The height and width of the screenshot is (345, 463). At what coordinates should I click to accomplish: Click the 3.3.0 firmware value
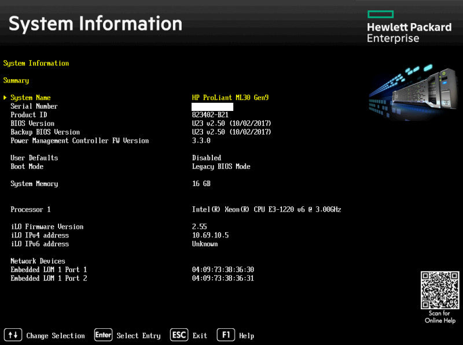(x=201, y=140)
